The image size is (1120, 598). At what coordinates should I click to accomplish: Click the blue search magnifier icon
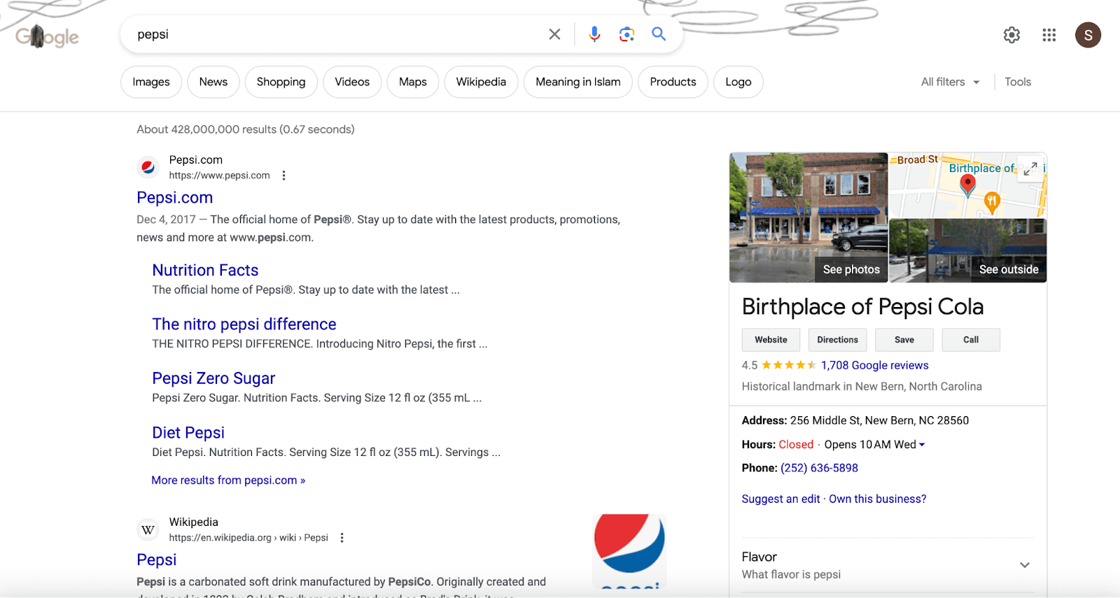[659, 34]
